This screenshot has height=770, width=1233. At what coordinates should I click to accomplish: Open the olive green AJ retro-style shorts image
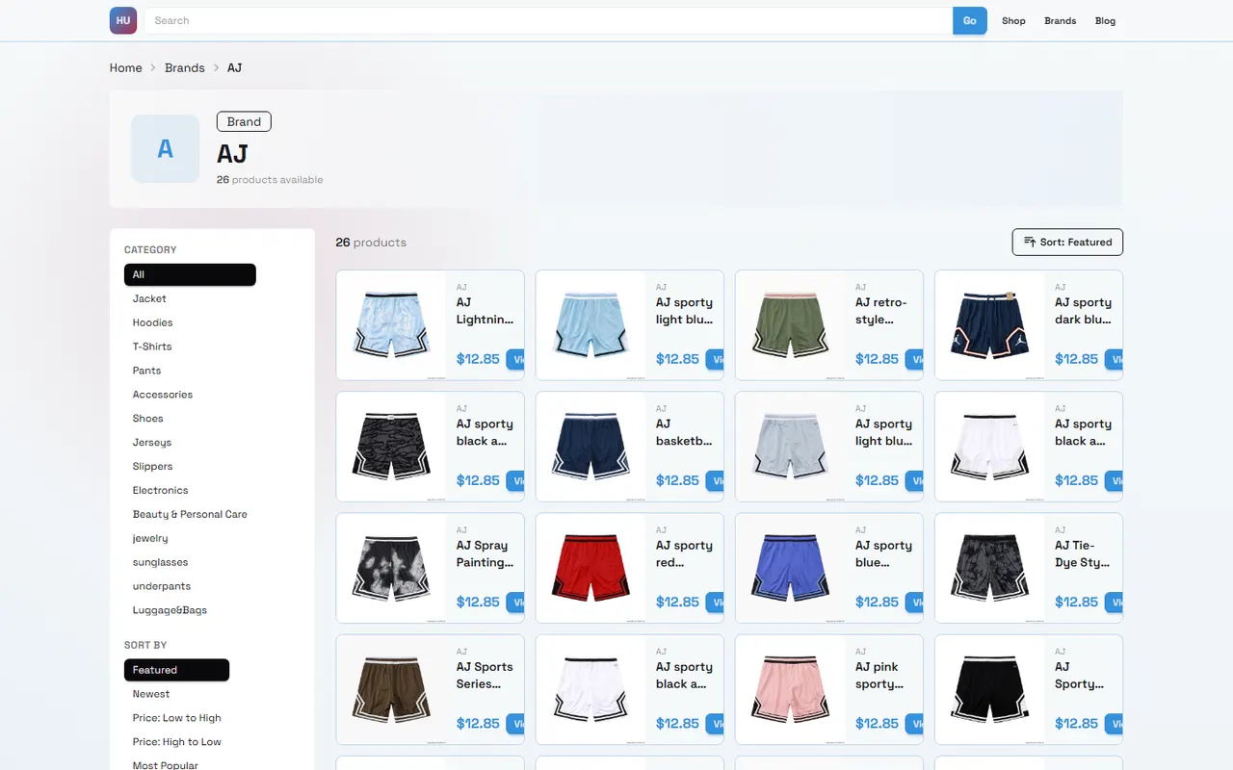(x=790, y=325)
